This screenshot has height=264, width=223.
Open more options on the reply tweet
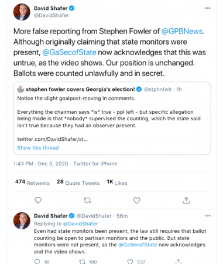point(207,215)
